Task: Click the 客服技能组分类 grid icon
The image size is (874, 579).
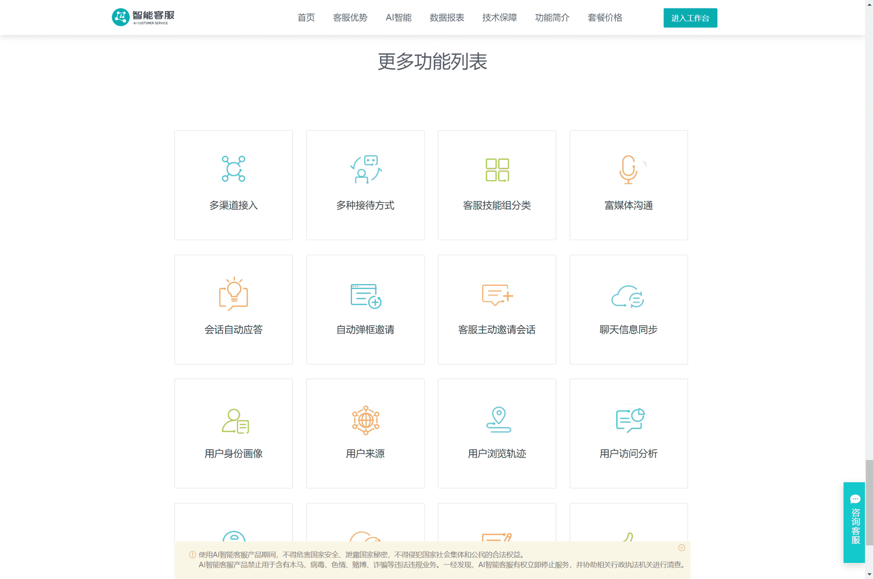Action: (497, 170)
